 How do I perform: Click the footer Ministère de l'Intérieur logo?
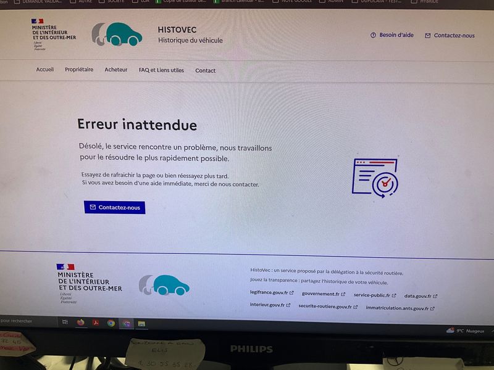(90, 284)
